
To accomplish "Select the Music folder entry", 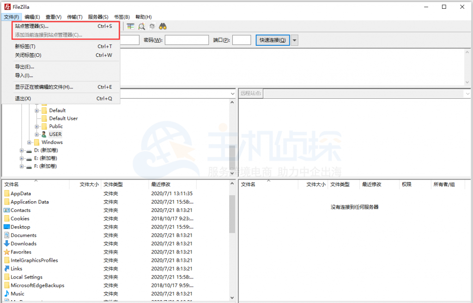I will coord(18,294).
